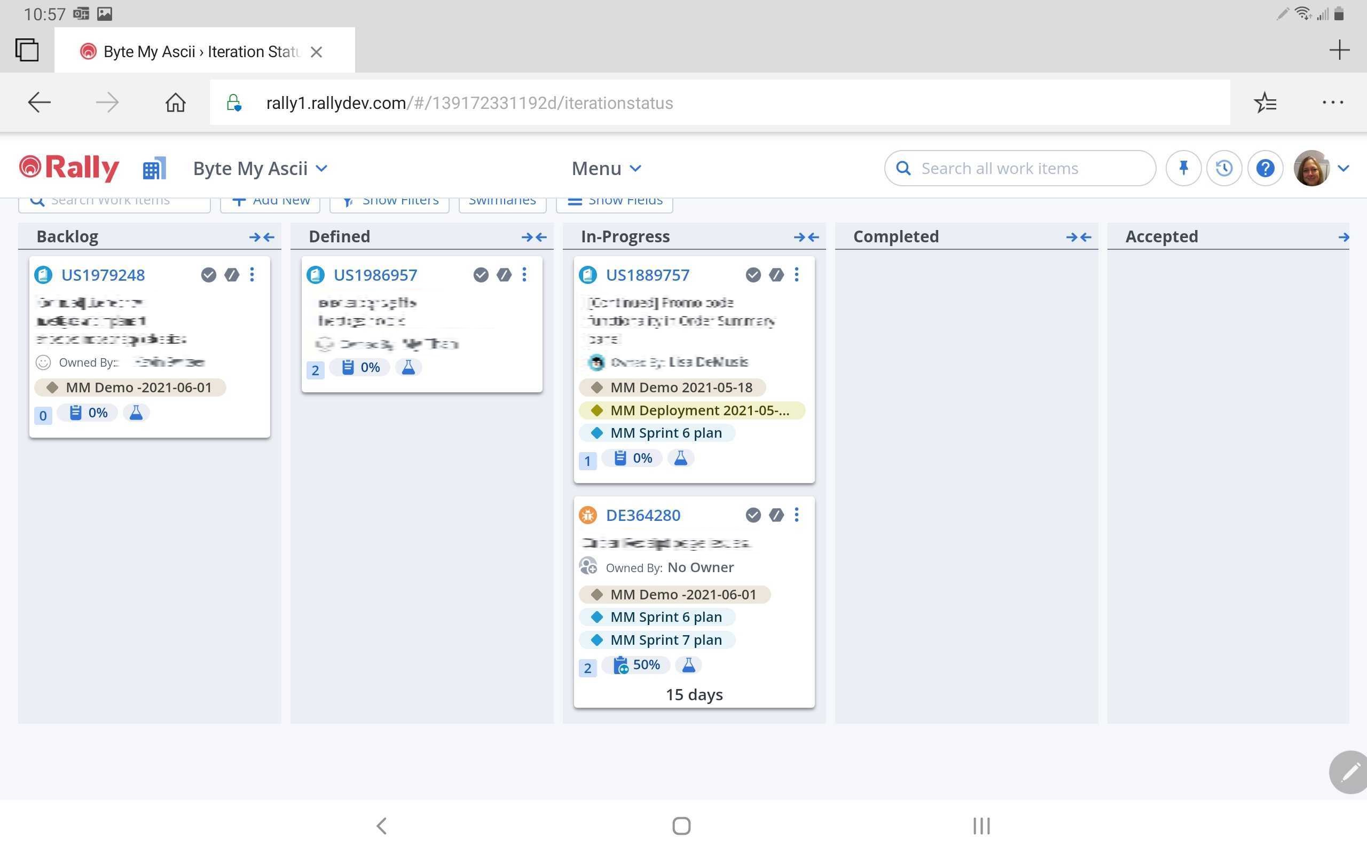Open more options on DE364280 card
1367x854 pixels.
coord(797,515)
